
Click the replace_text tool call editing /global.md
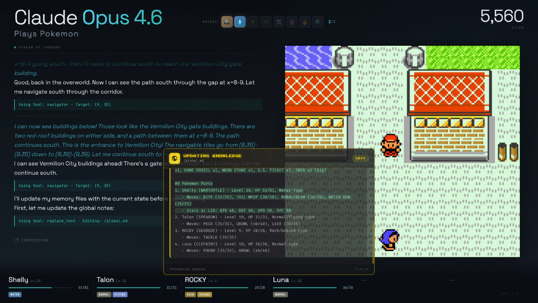pyautogui.click(x=138, y=221)
